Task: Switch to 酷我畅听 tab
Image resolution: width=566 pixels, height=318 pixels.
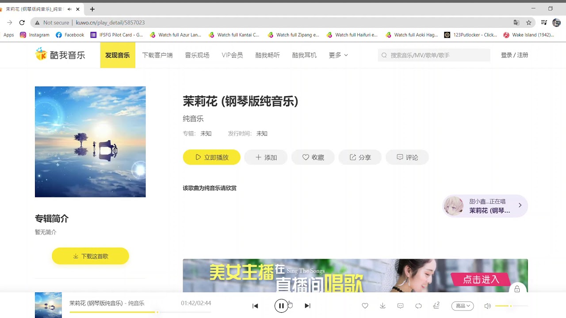Action: 268,55
